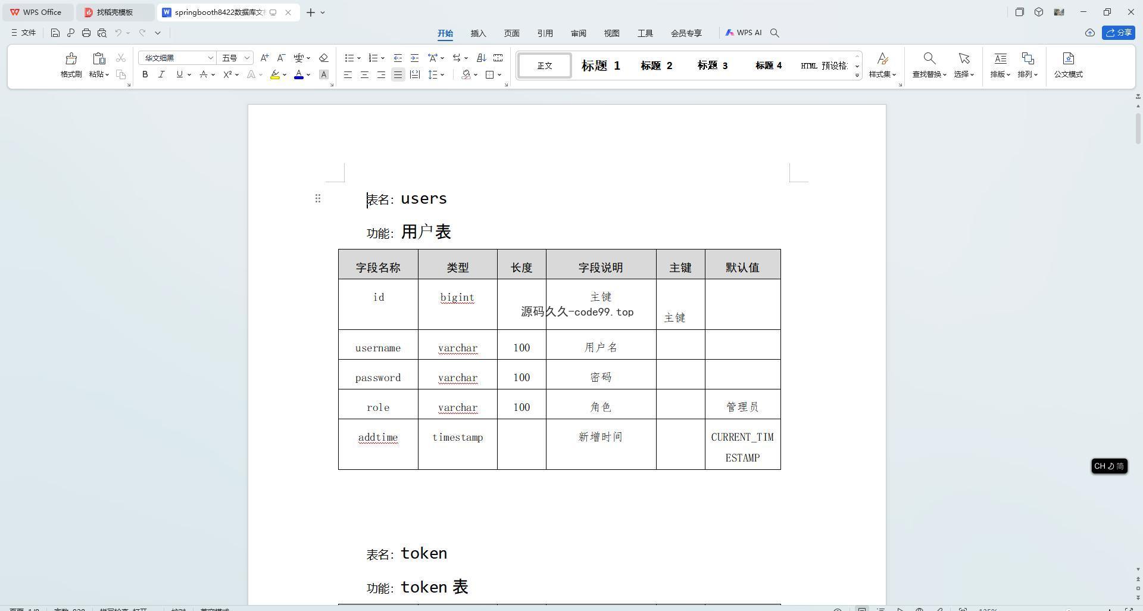
Task: Switch to the 视图 View tab
Action: tap(612, 33)
